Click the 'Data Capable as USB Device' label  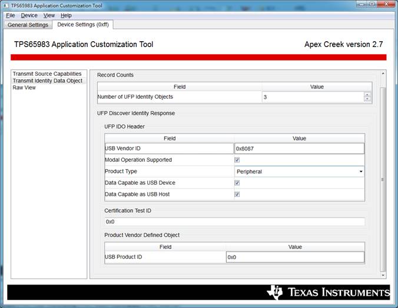(140, 183)
